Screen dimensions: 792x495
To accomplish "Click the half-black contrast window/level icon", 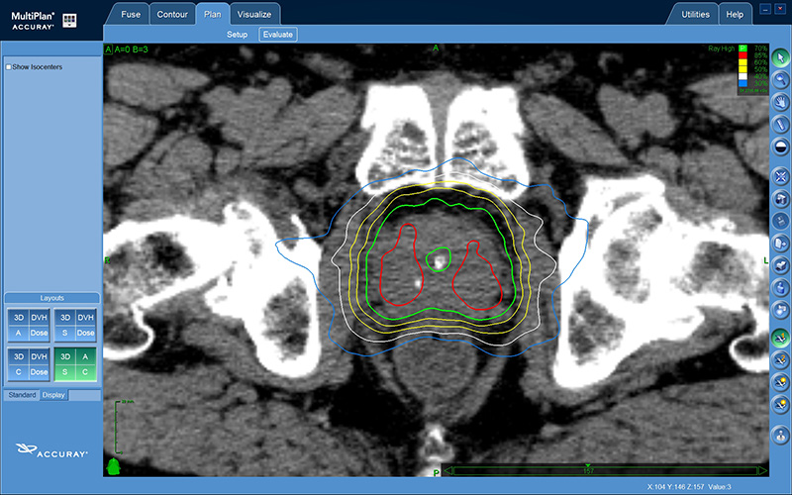I will coord(780,146).
